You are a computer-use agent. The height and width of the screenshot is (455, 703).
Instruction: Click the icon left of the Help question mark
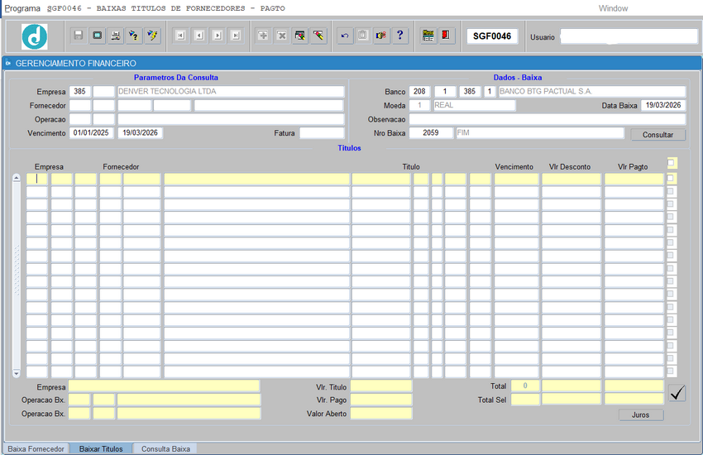coord(381,36)
